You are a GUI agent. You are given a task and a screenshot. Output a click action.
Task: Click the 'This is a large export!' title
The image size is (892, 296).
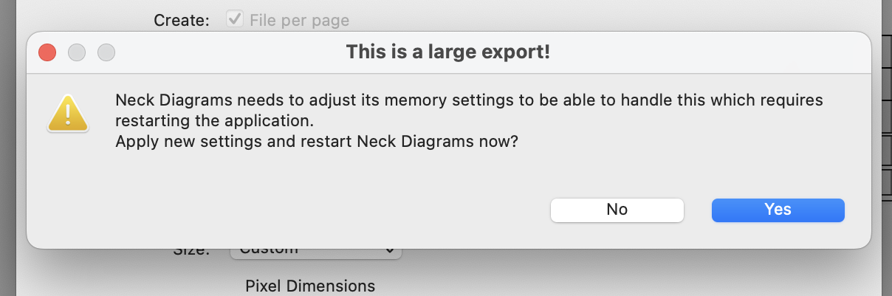pyautogui.click(x=448, y=52)
